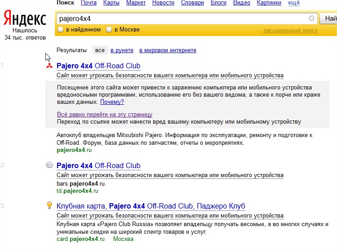Click the Yandex logo
Image resolution: width=337 pixels, height=249 pixels.
click(25, 19)
